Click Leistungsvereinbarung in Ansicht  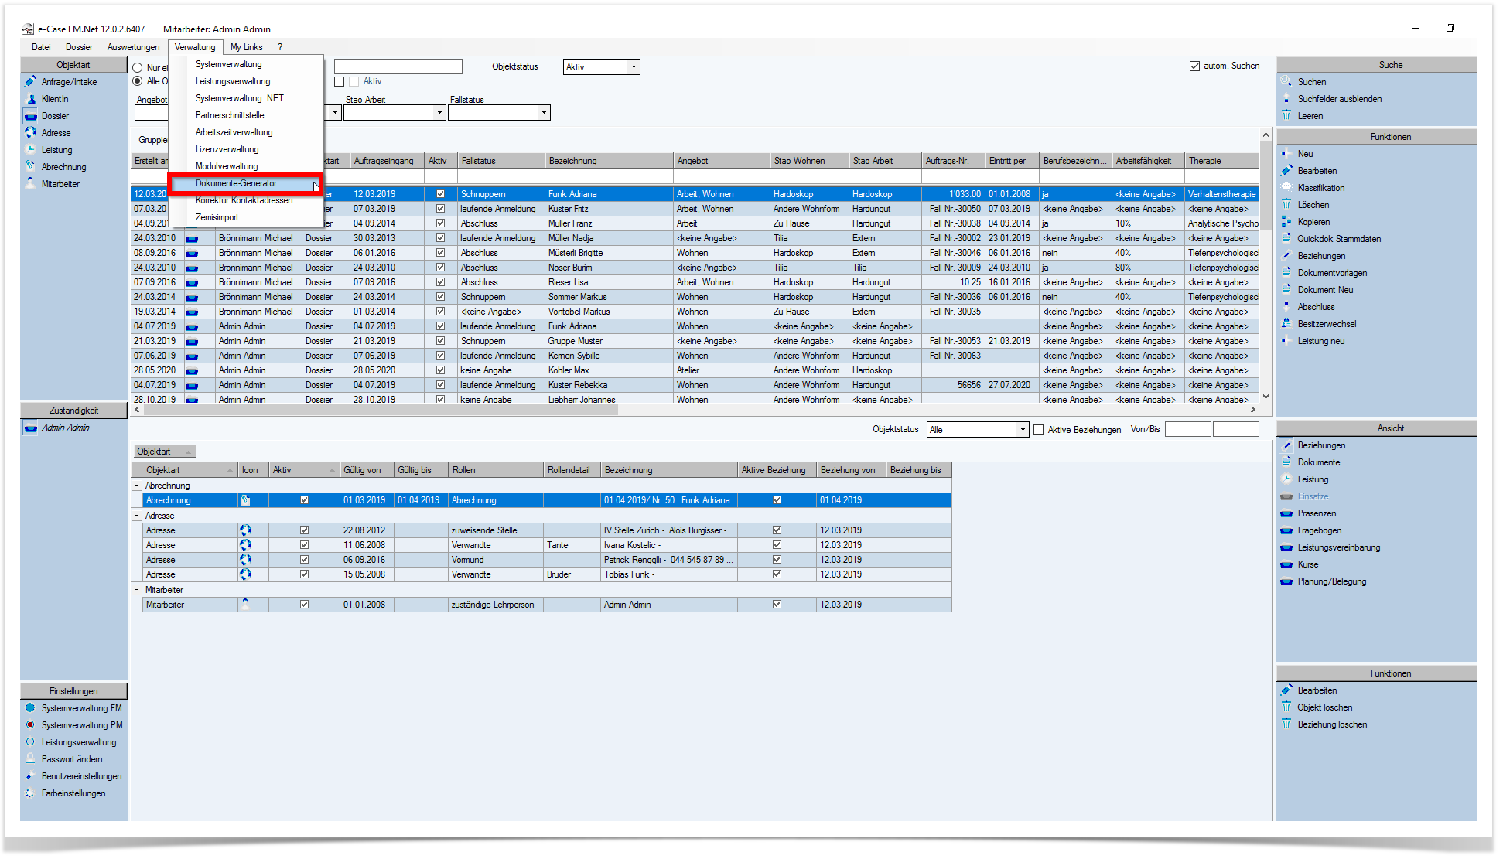(1338, 547)
